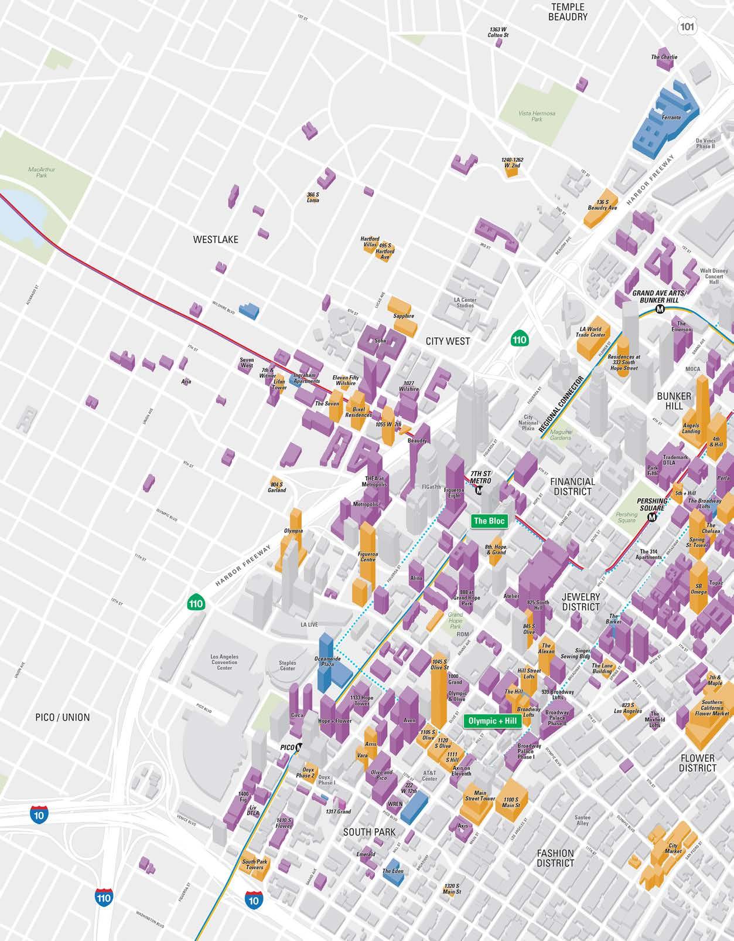Click the Olympia building label
The width and height of the screenshot is (734, 941).
point(293,531)
